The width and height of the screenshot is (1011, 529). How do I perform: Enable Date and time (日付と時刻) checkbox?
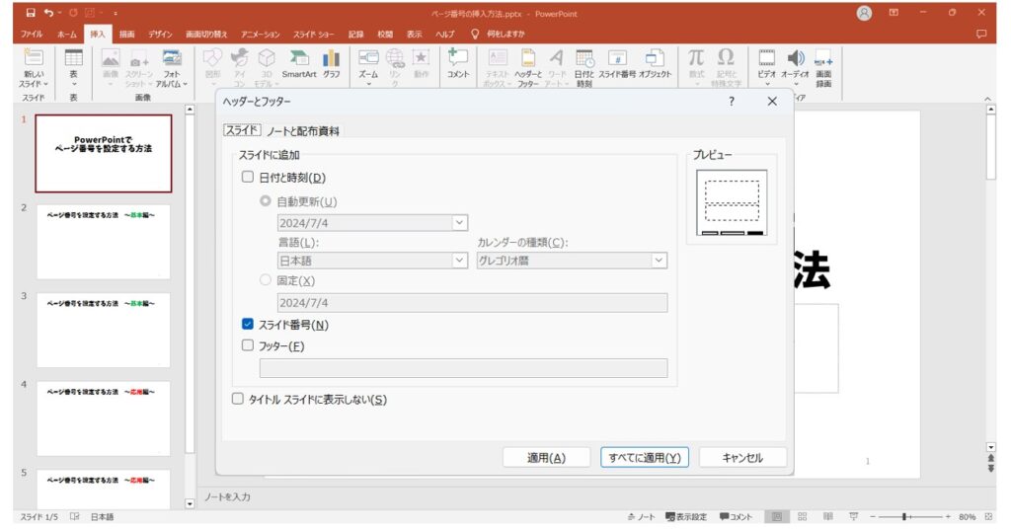click(x=248, y=177)
